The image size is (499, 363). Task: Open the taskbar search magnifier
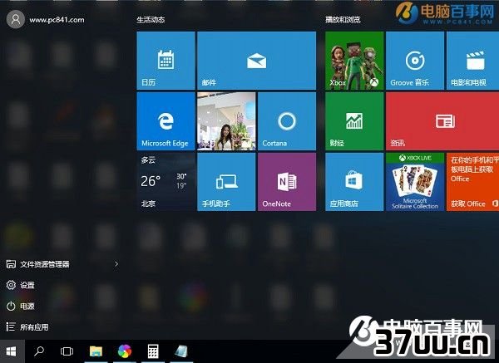pos(39,351)
